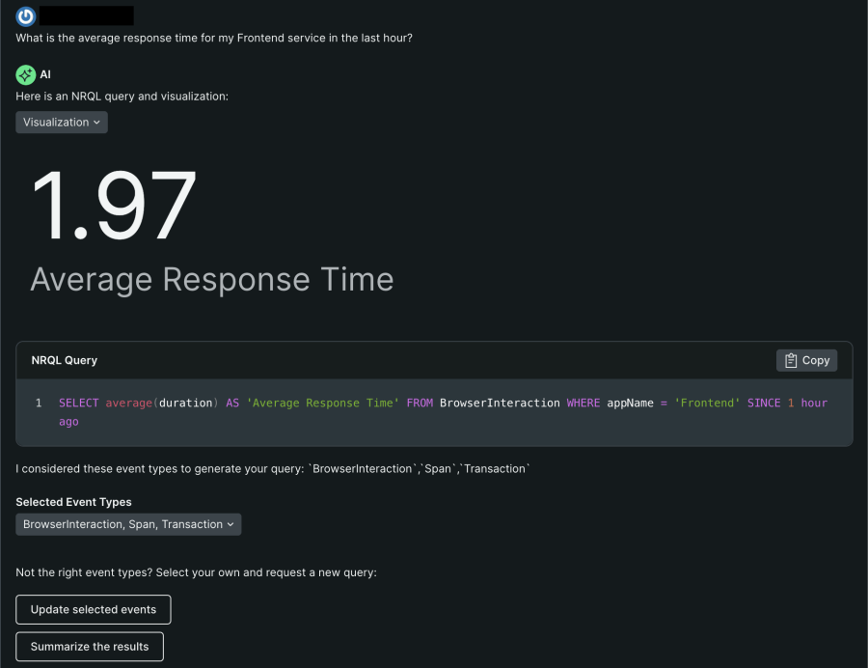The width and height of the screenshot is (868, 668).
Task: Open the Visualization dropdown
Action: [x=62, y=123]
